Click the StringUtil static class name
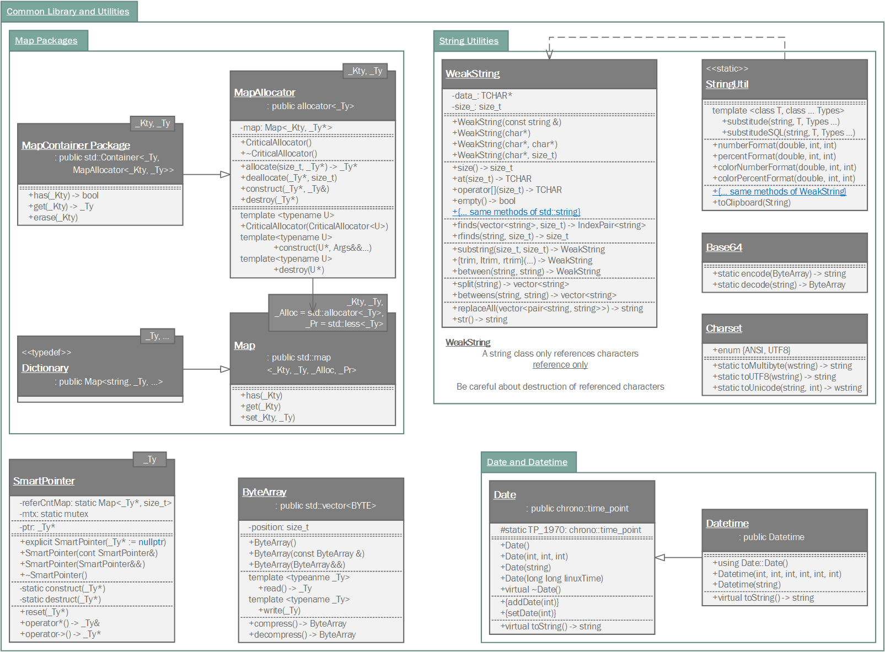The image size is (885, 652). [x=727, y=84]
